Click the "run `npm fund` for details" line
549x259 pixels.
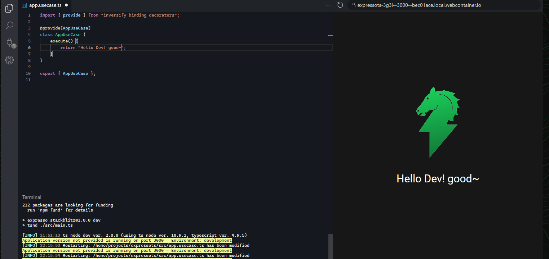tap(60, 210)
